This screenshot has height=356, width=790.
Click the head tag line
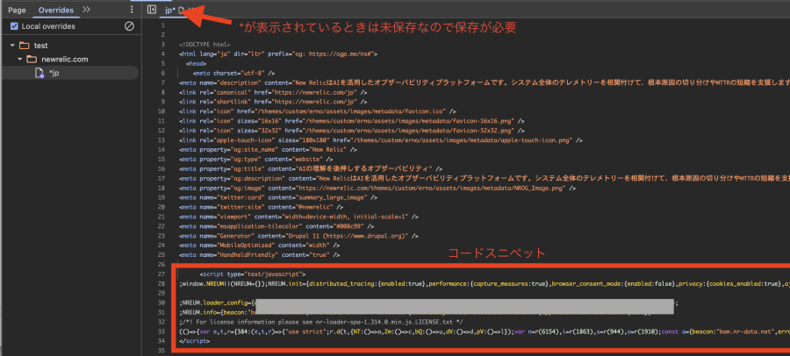pyautogui.click(x=196, y=64)
